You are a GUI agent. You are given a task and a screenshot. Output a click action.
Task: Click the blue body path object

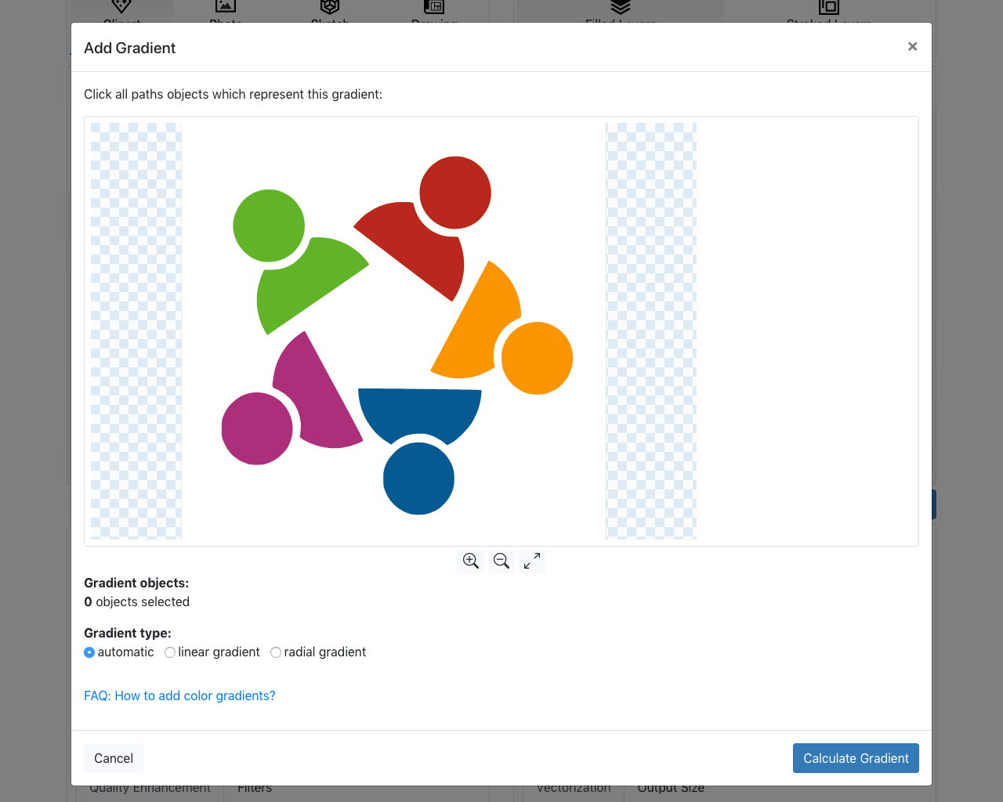[420, 411]
